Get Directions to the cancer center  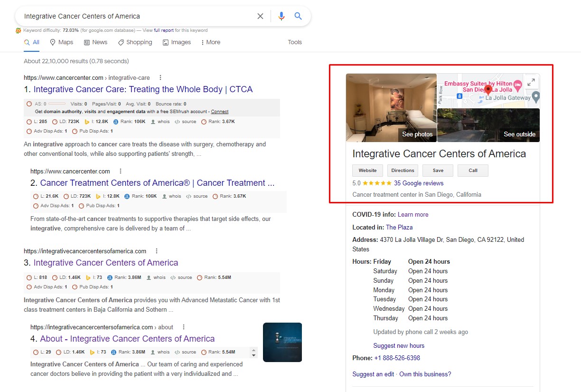(x=403, y=171)
